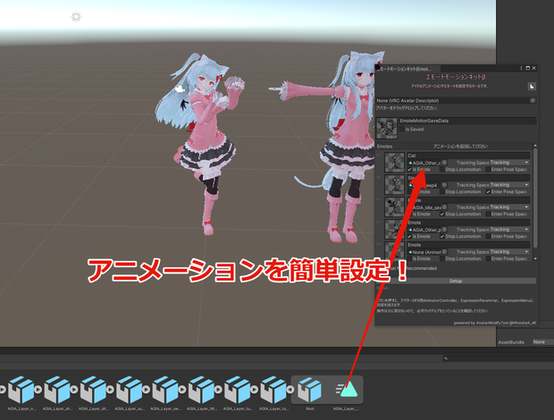554x420 pixels.
Task: Select the AGIA_Layer animation clip asset
Action: (x=347, y=391)
